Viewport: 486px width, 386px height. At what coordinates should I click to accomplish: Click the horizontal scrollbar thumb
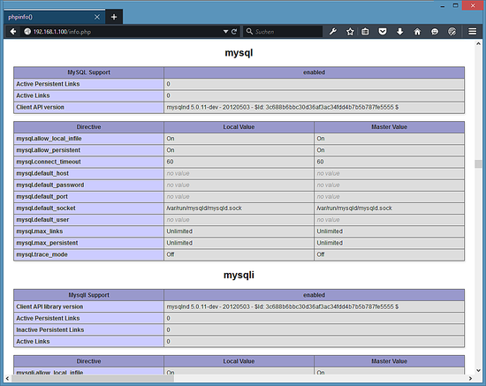point(93,378)
